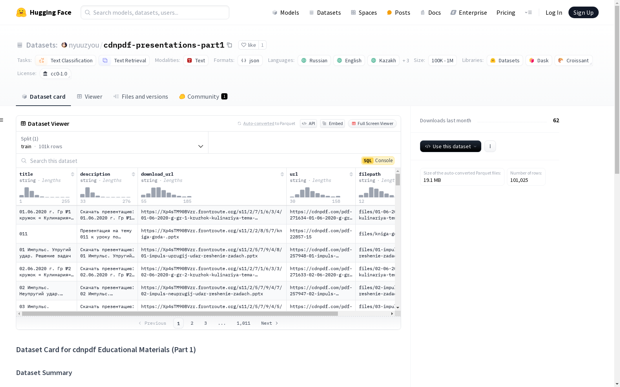Screen dimensions: 620x387
Task: Click Next page in pagination
Action: [270, 323]
